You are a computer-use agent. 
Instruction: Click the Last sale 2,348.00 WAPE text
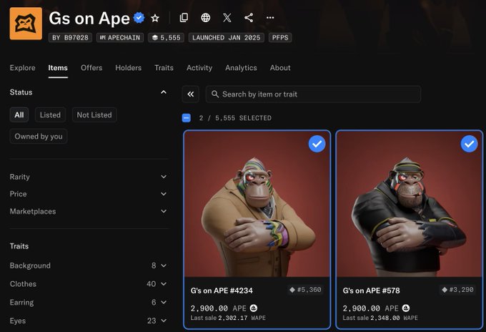click(x=380, y=318)
